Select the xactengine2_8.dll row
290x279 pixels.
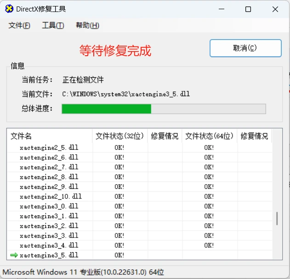pos(140,177)
